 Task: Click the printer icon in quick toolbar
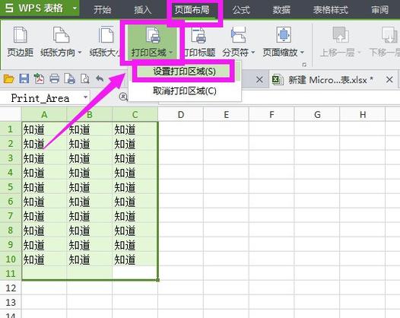coord(54,79)
